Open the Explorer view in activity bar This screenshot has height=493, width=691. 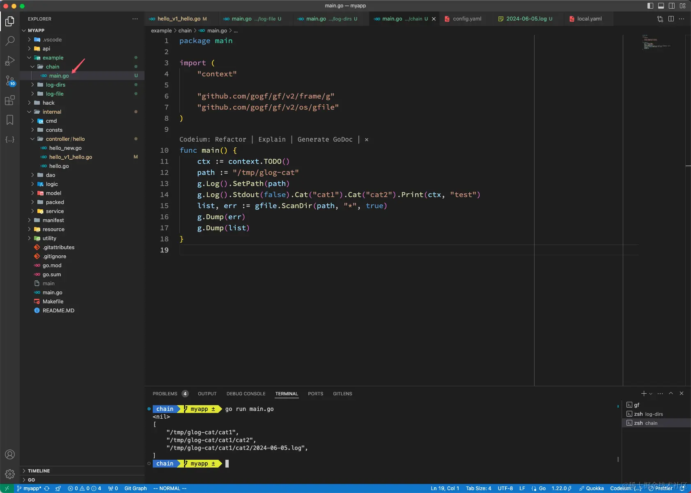point(10,21)
